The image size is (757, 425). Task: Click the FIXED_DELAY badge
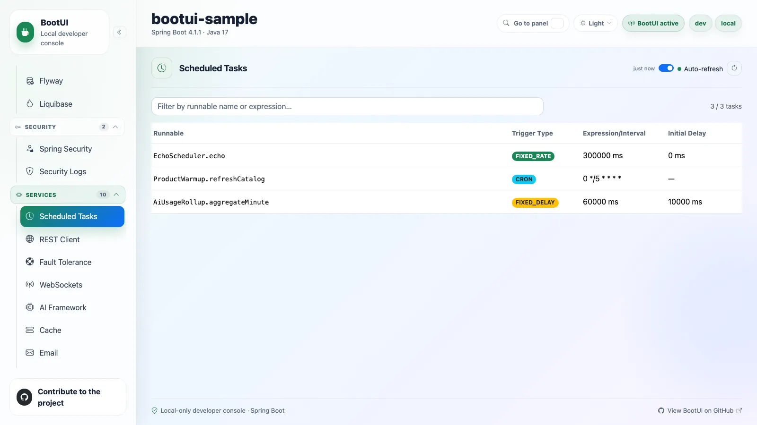coord(535,202)
